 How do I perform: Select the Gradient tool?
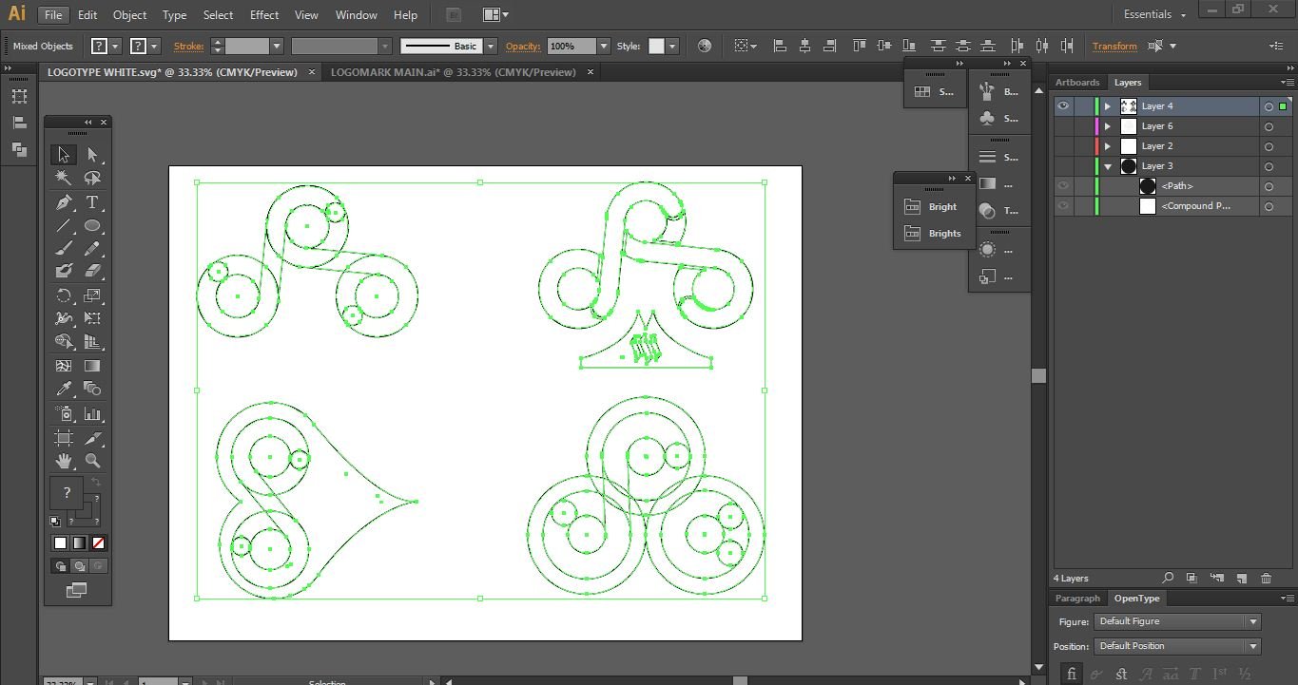pyautogui.click(x=92, y=366)
